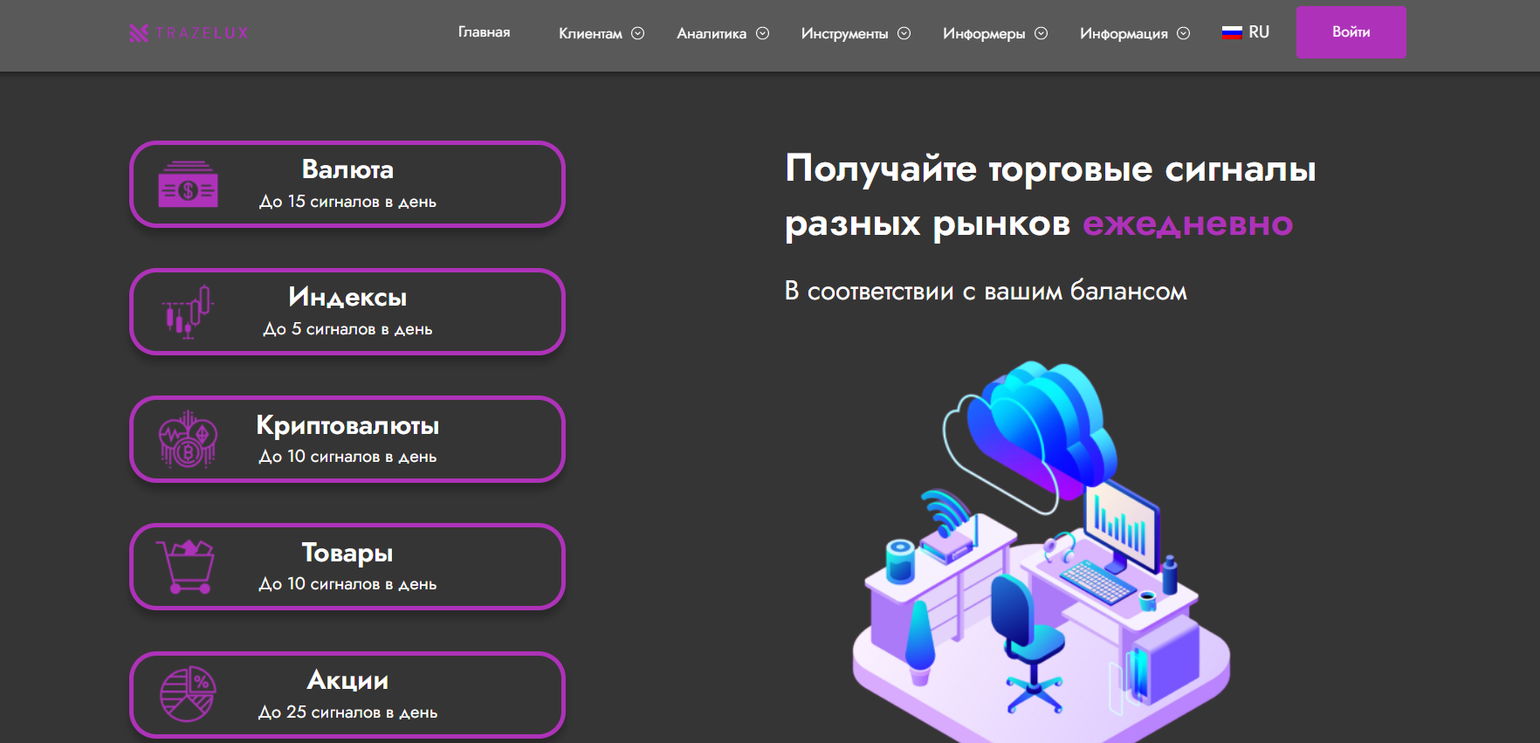Expand the Информеры dropdown chevron
Screen dimensions: 1540x743
click(x=1041, y=33)
